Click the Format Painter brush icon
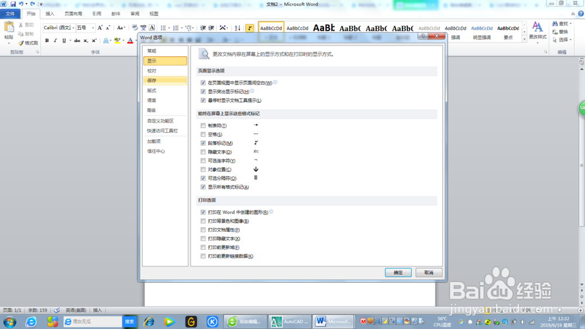 coord(21,43)
